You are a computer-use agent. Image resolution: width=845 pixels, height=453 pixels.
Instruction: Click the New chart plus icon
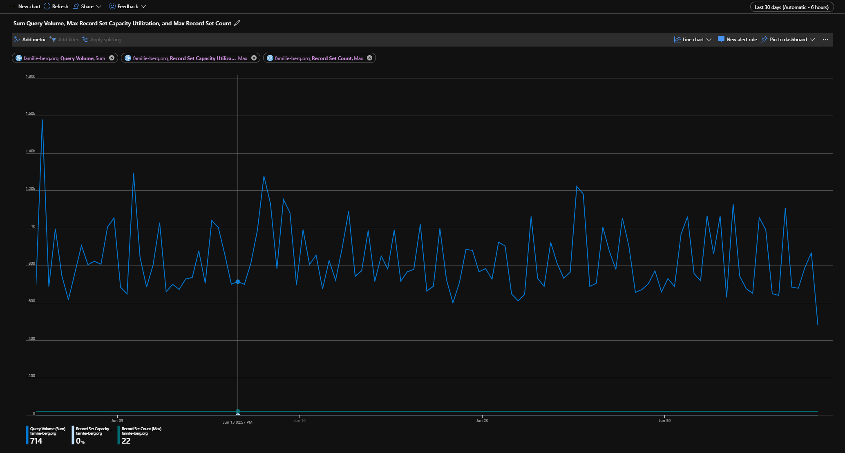(13, 6)
